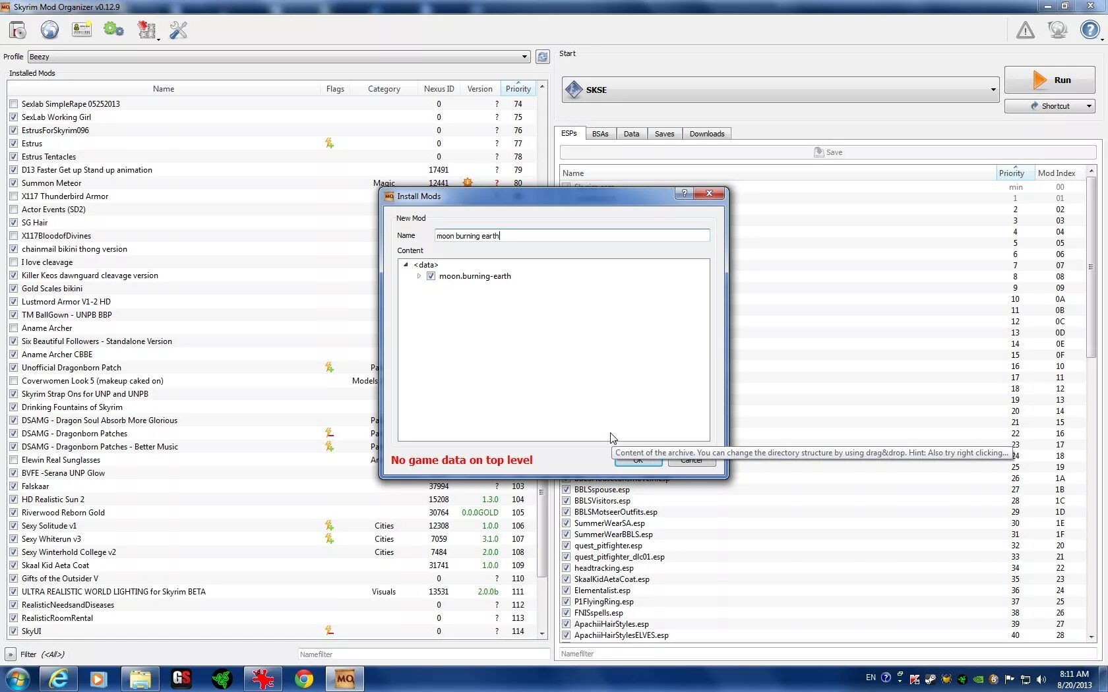This screenshot has height=692, width=1108.
Task: Uncheck the SkyUI mod checkbox
Action: pyautogui.click(x=14, y=631)
